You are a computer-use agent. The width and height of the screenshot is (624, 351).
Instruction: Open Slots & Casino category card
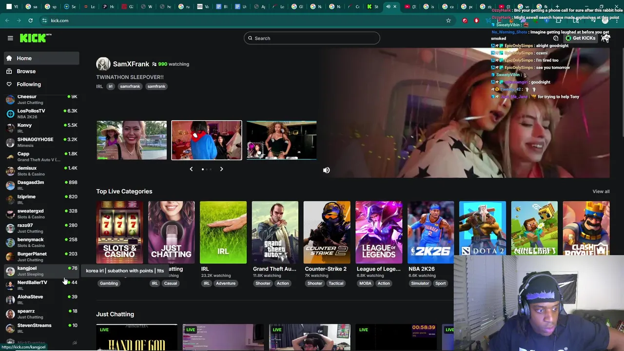click(x=119, y=232)
